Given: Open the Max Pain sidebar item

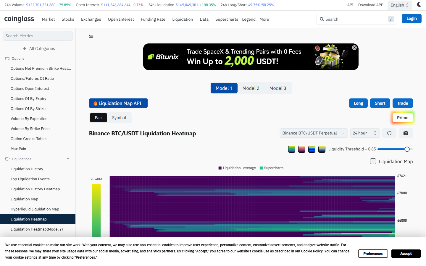Looking at the screenshot, I should click(18, 149).
